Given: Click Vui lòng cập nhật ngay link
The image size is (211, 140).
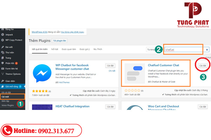Looking at the screenshot, I should tap(72, 32).
